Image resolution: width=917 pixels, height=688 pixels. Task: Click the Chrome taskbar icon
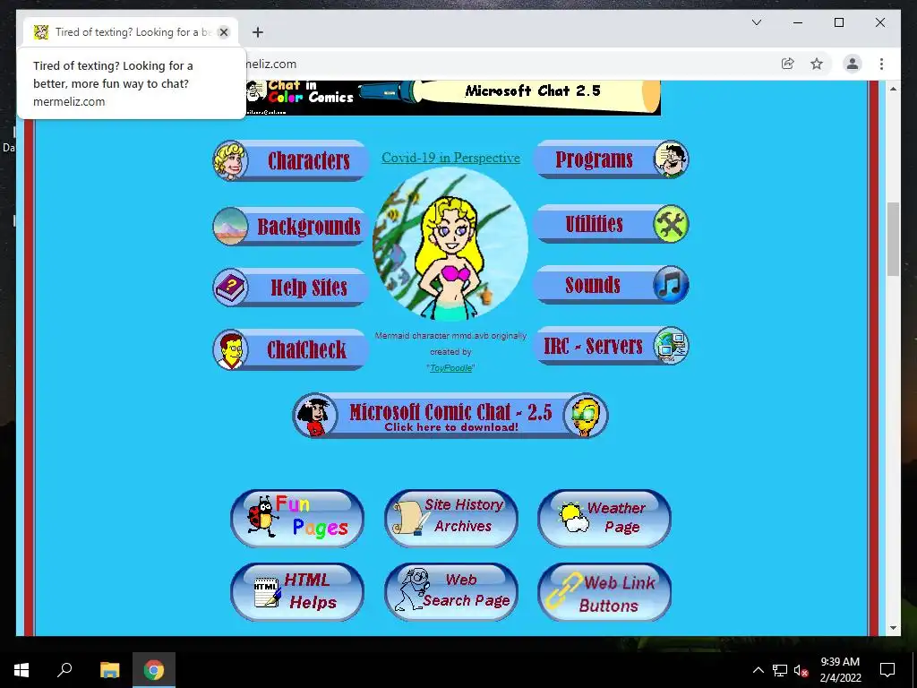click(154, 669)
